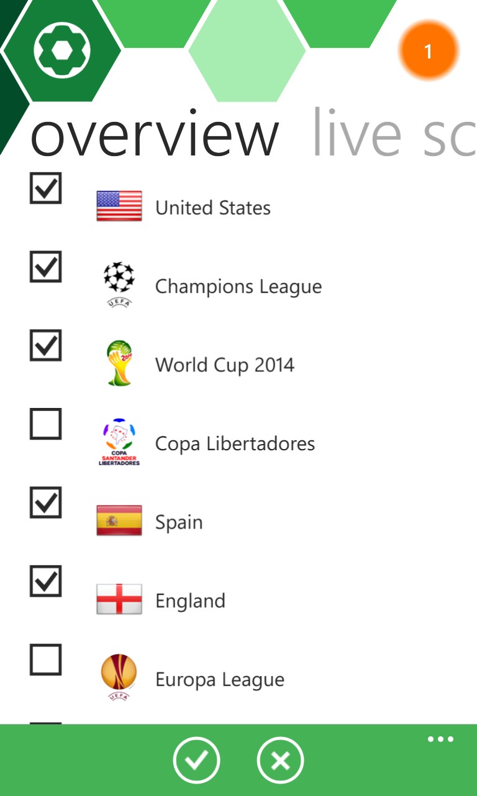Confirm selection with the checkmark button
Image resolution: width=477 pixels, height=796 pixels.
196,760
